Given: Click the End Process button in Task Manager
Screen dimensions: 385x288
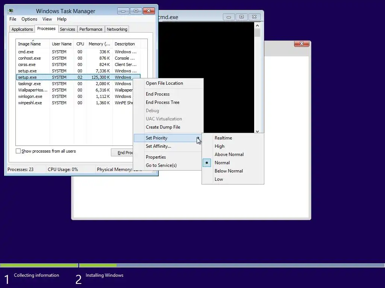Looking at the screenshot, I should 122,153.
